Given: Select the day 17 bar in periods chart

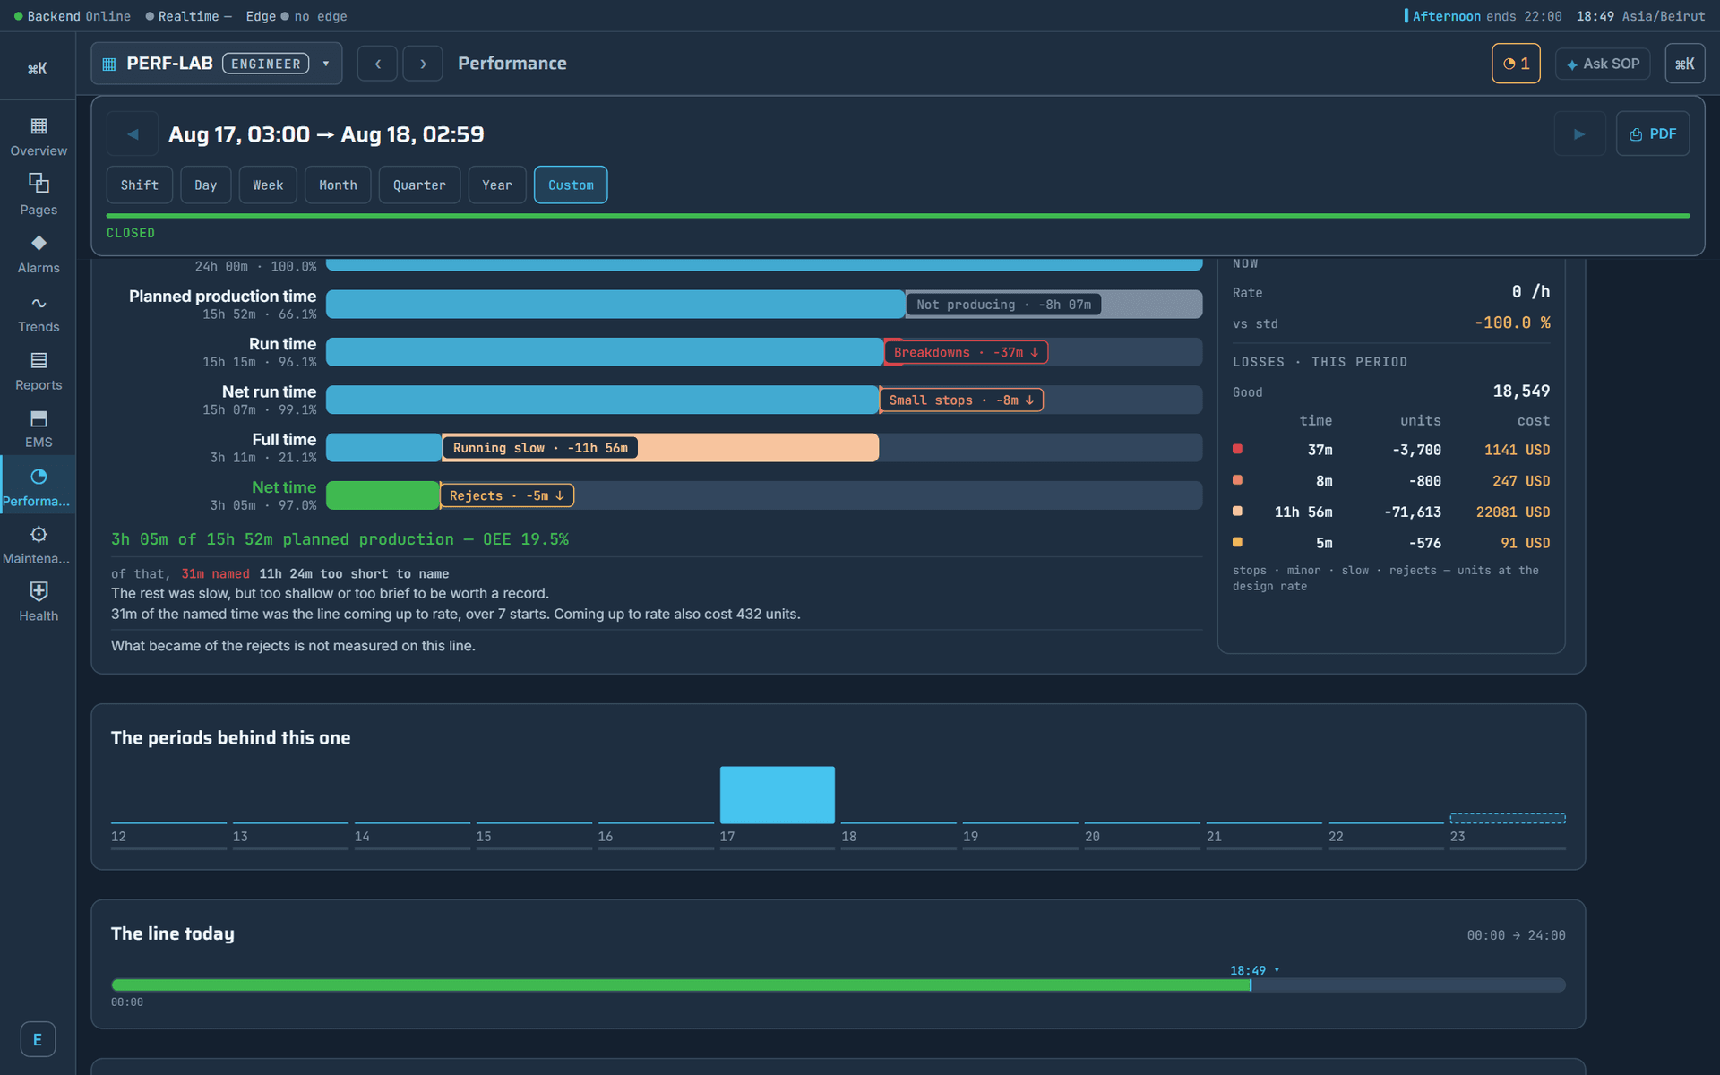Looking at the screenshot, I should (778, 795).
